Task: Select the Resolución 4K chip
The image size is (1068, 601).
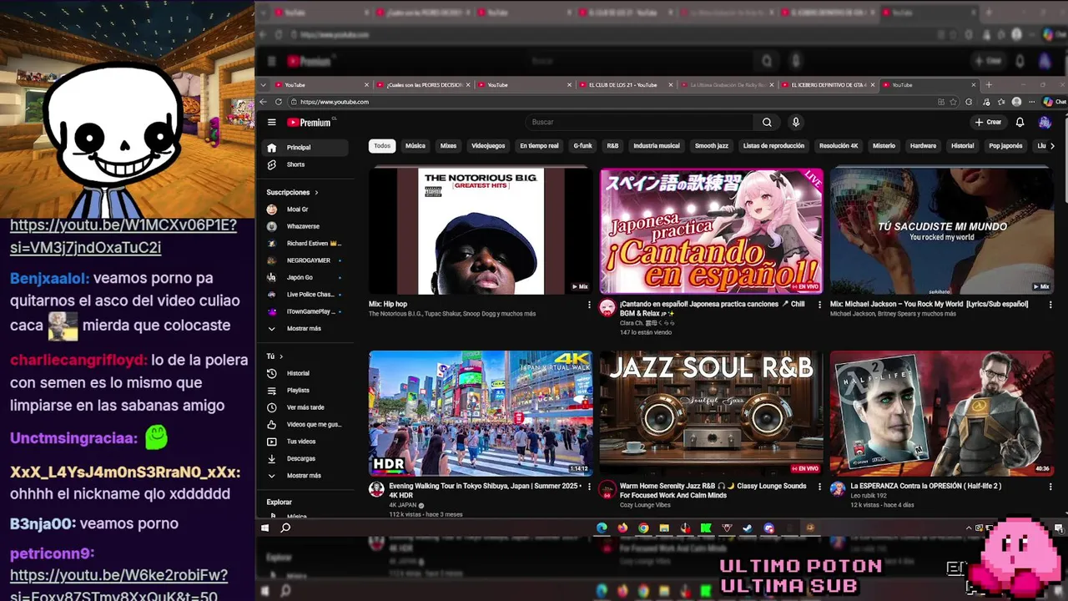Action: [x=839, y=146]
